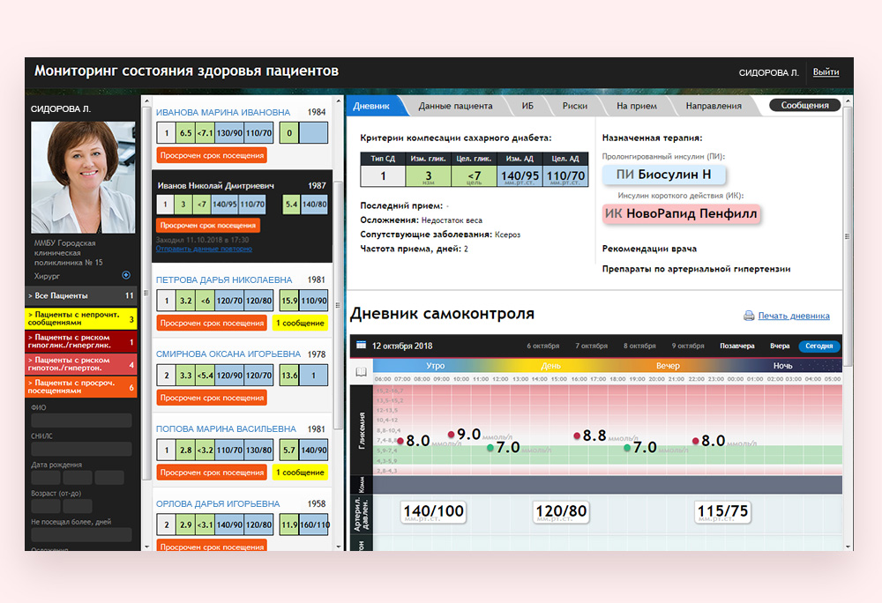
Task: Click the green glycemia dot at first 7.0
Action: (x=490, y=448)
